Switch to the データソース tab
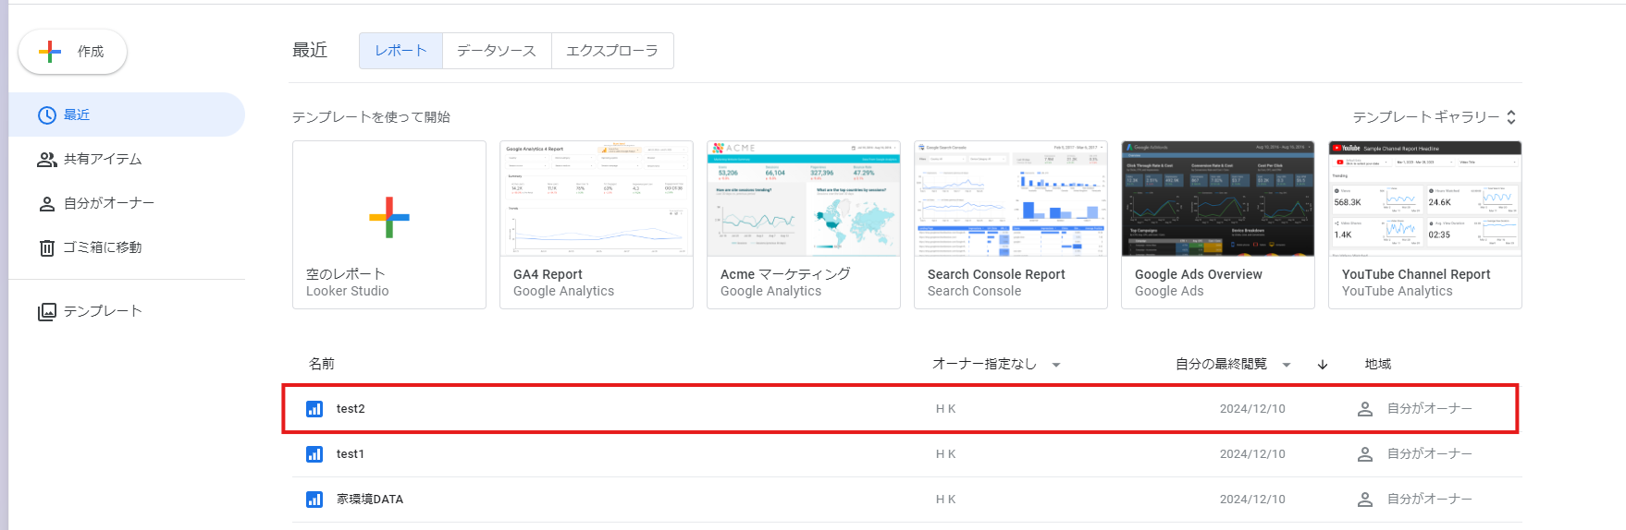 497,51
